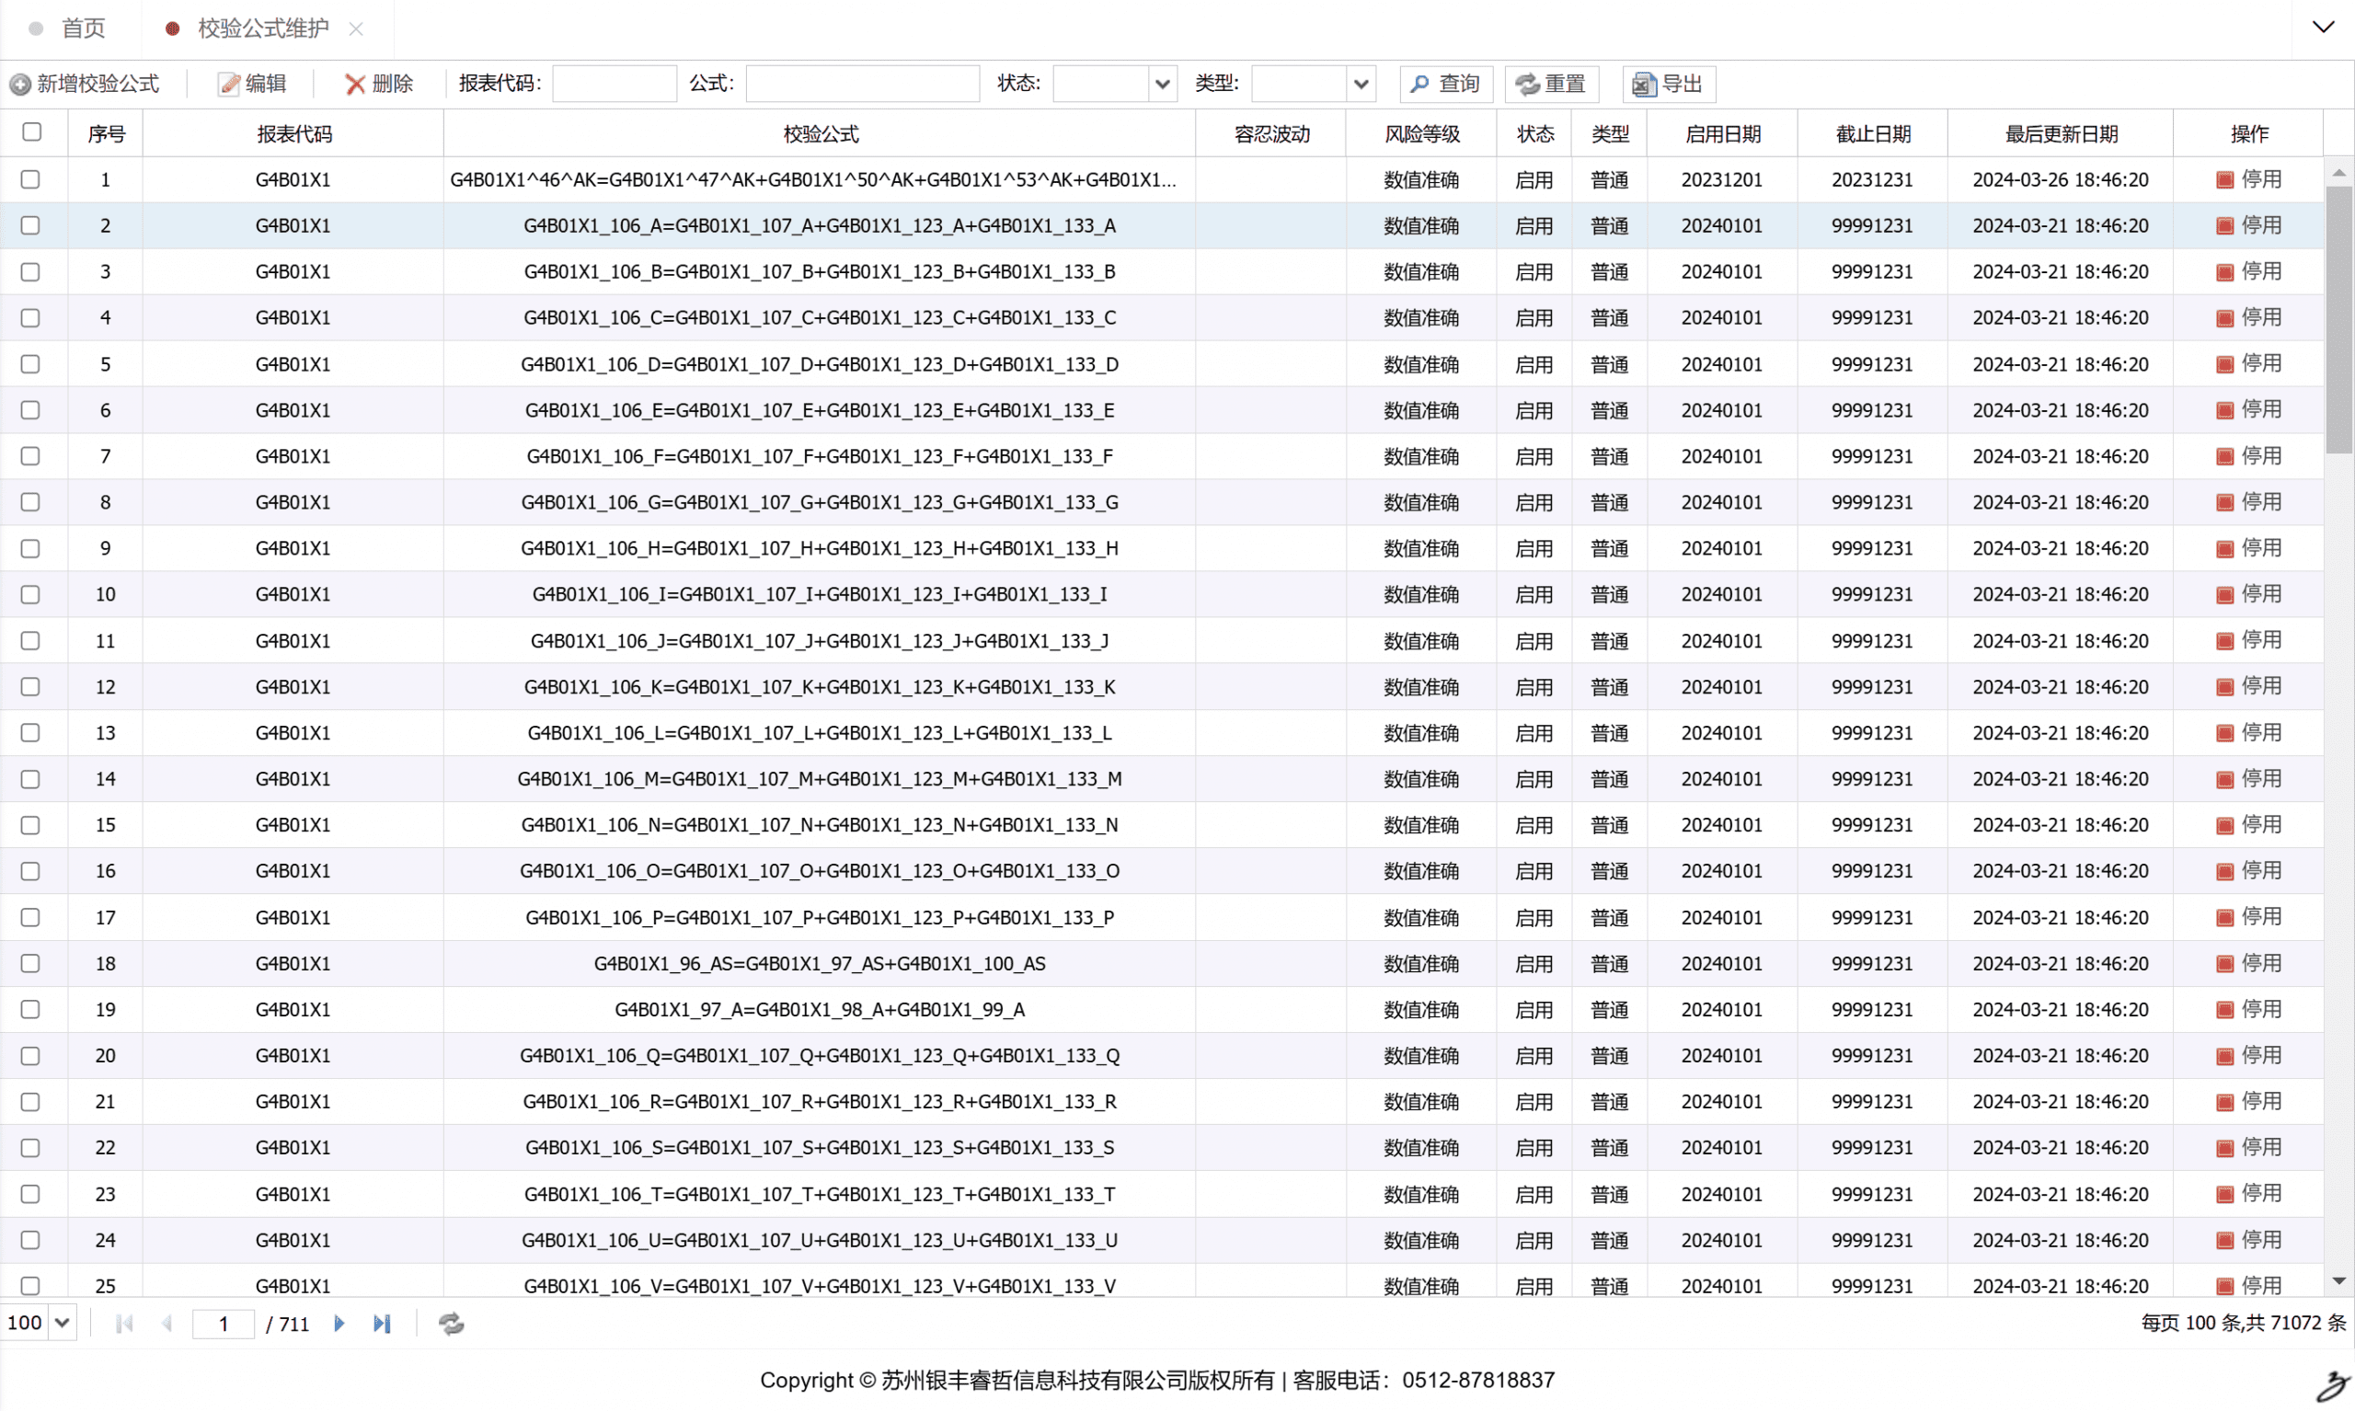Click the 类型 column header
This screenshot has height=1411, width=2355.
pos(1610,134)
